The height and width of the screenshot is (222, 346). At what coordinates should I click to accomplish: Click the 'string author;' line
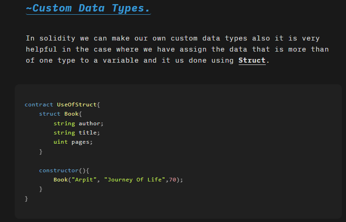[78, 123]
